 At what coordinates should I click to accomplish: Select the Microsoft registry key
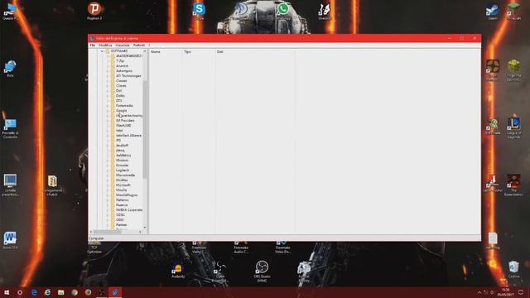[x=123, y=185]
